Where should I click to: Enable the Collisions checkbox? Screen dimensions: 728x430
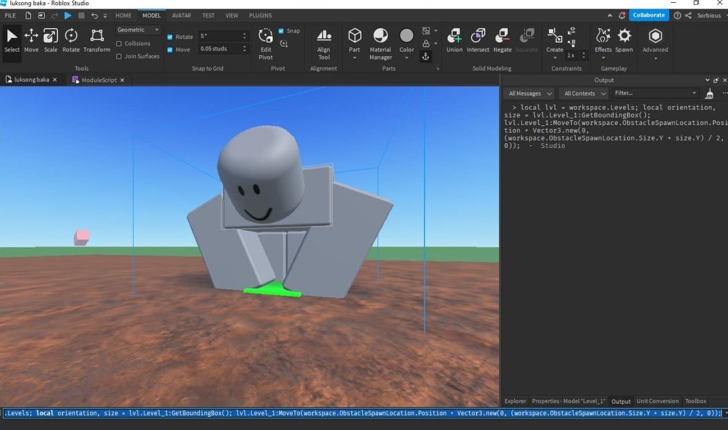click(x=119, y=44)
